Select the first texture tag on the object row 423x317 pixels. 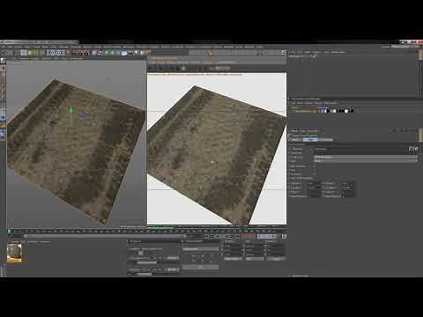[323, 111]
